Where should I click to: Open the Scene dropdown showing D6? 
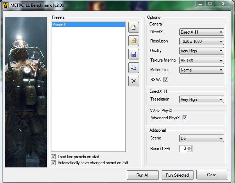(x=202, y=138)
